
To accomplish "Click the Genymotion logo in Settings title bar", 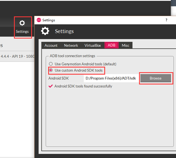I will [39, 20].
